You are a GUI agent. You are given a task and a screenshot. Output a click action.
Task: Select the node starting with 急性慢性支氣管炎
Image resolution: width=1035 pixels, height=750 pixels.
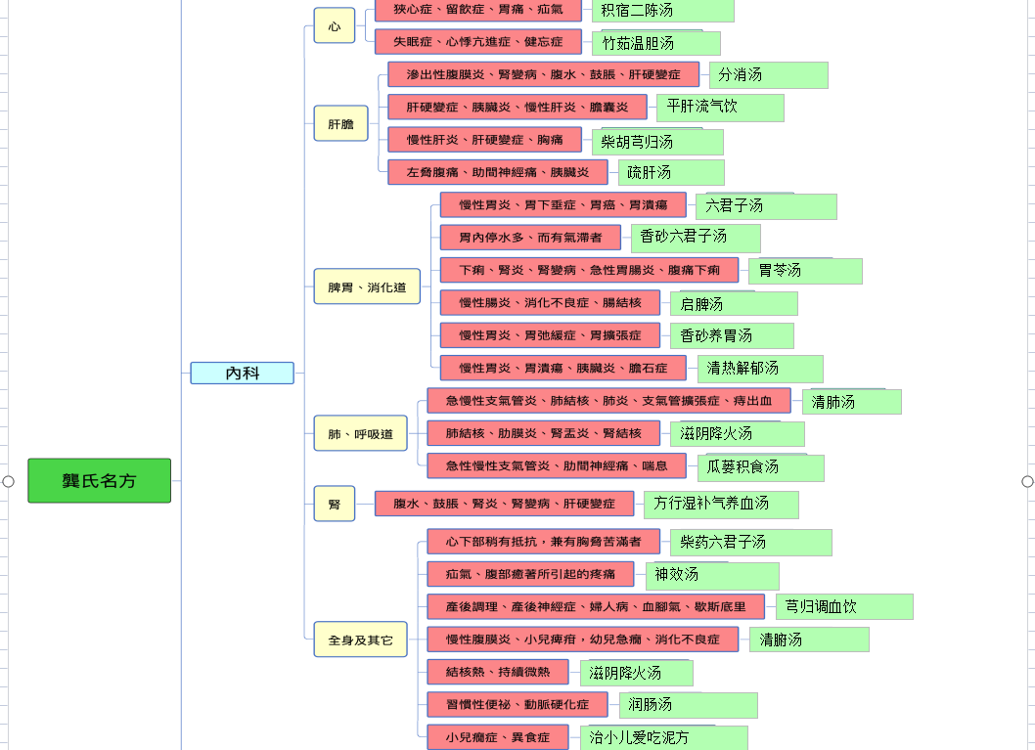coord(557,465)
